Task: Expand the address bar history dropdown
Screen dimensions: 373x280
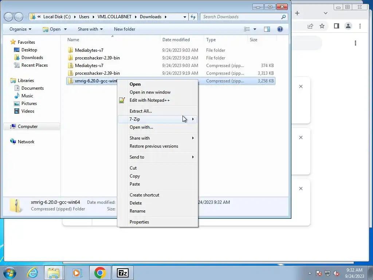Action: coord(185,17)
